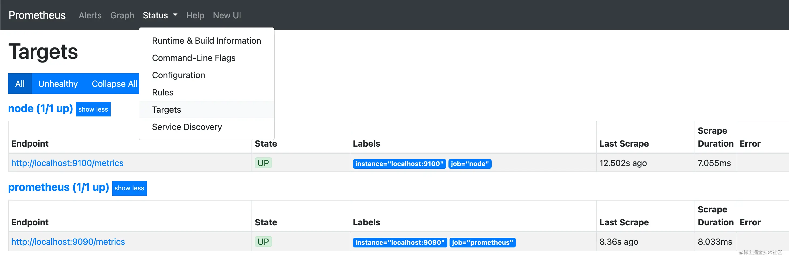This screenshot has width=789, height=262.
Task: Click the instance="localhost:9090" label badge
Action: point(400,242)
